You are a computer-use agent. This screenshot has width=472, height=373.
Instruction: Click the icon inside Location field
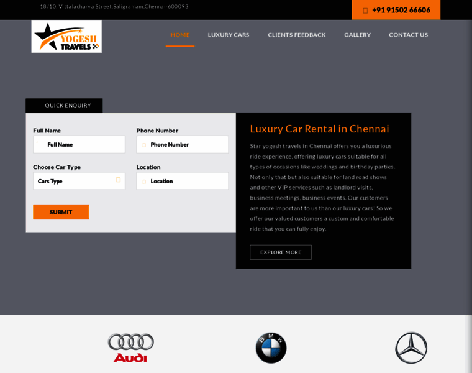point(144,182)
